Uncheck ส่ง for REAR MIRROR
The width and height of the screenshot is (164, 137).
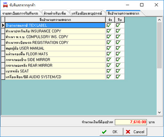pos(109,65)
